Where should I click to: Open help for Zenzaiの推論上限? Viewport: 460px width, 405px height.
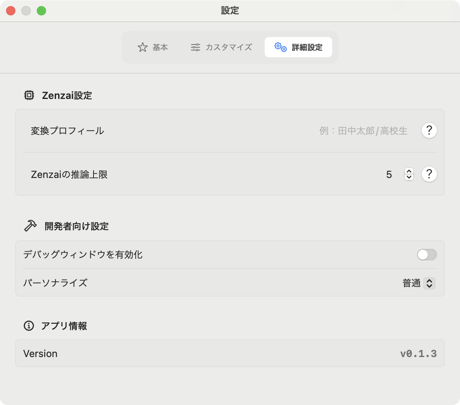[429, 174]
